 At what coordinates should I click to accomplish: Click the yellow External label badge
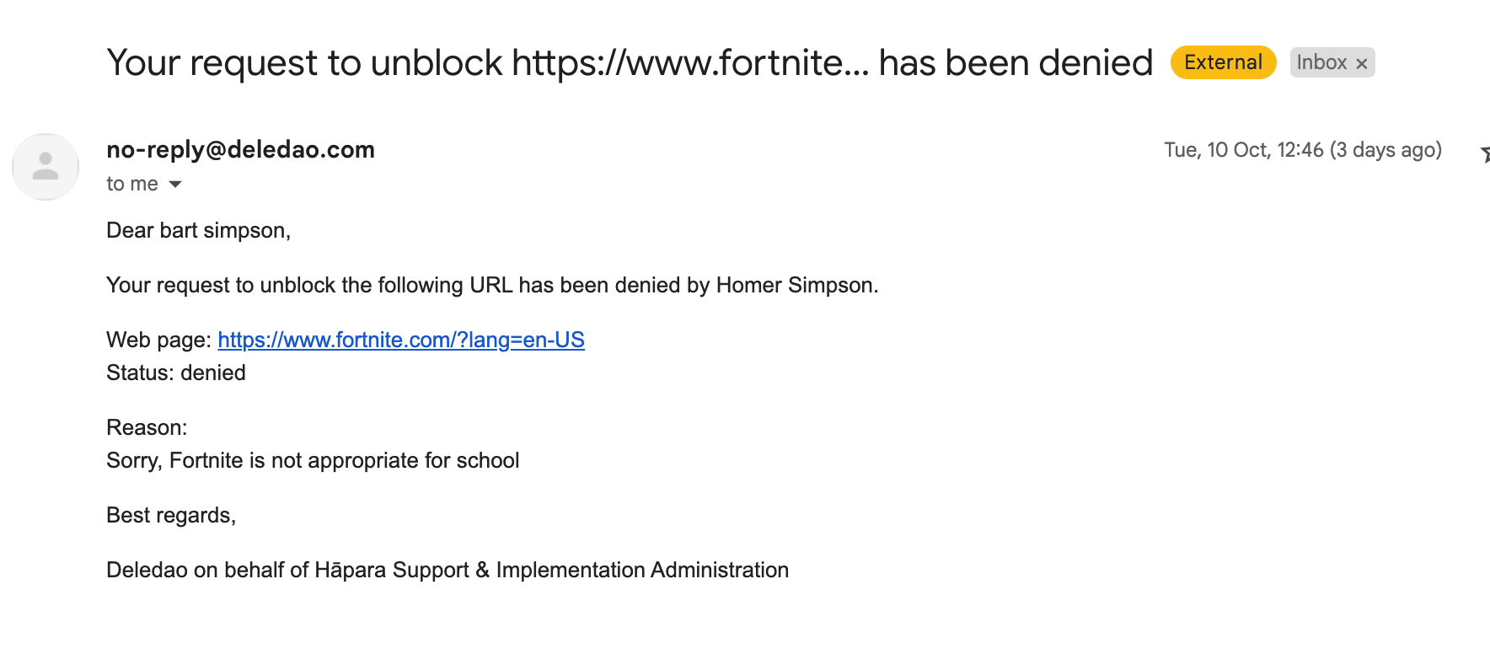pyautogui.click(x=1223, y=62)
